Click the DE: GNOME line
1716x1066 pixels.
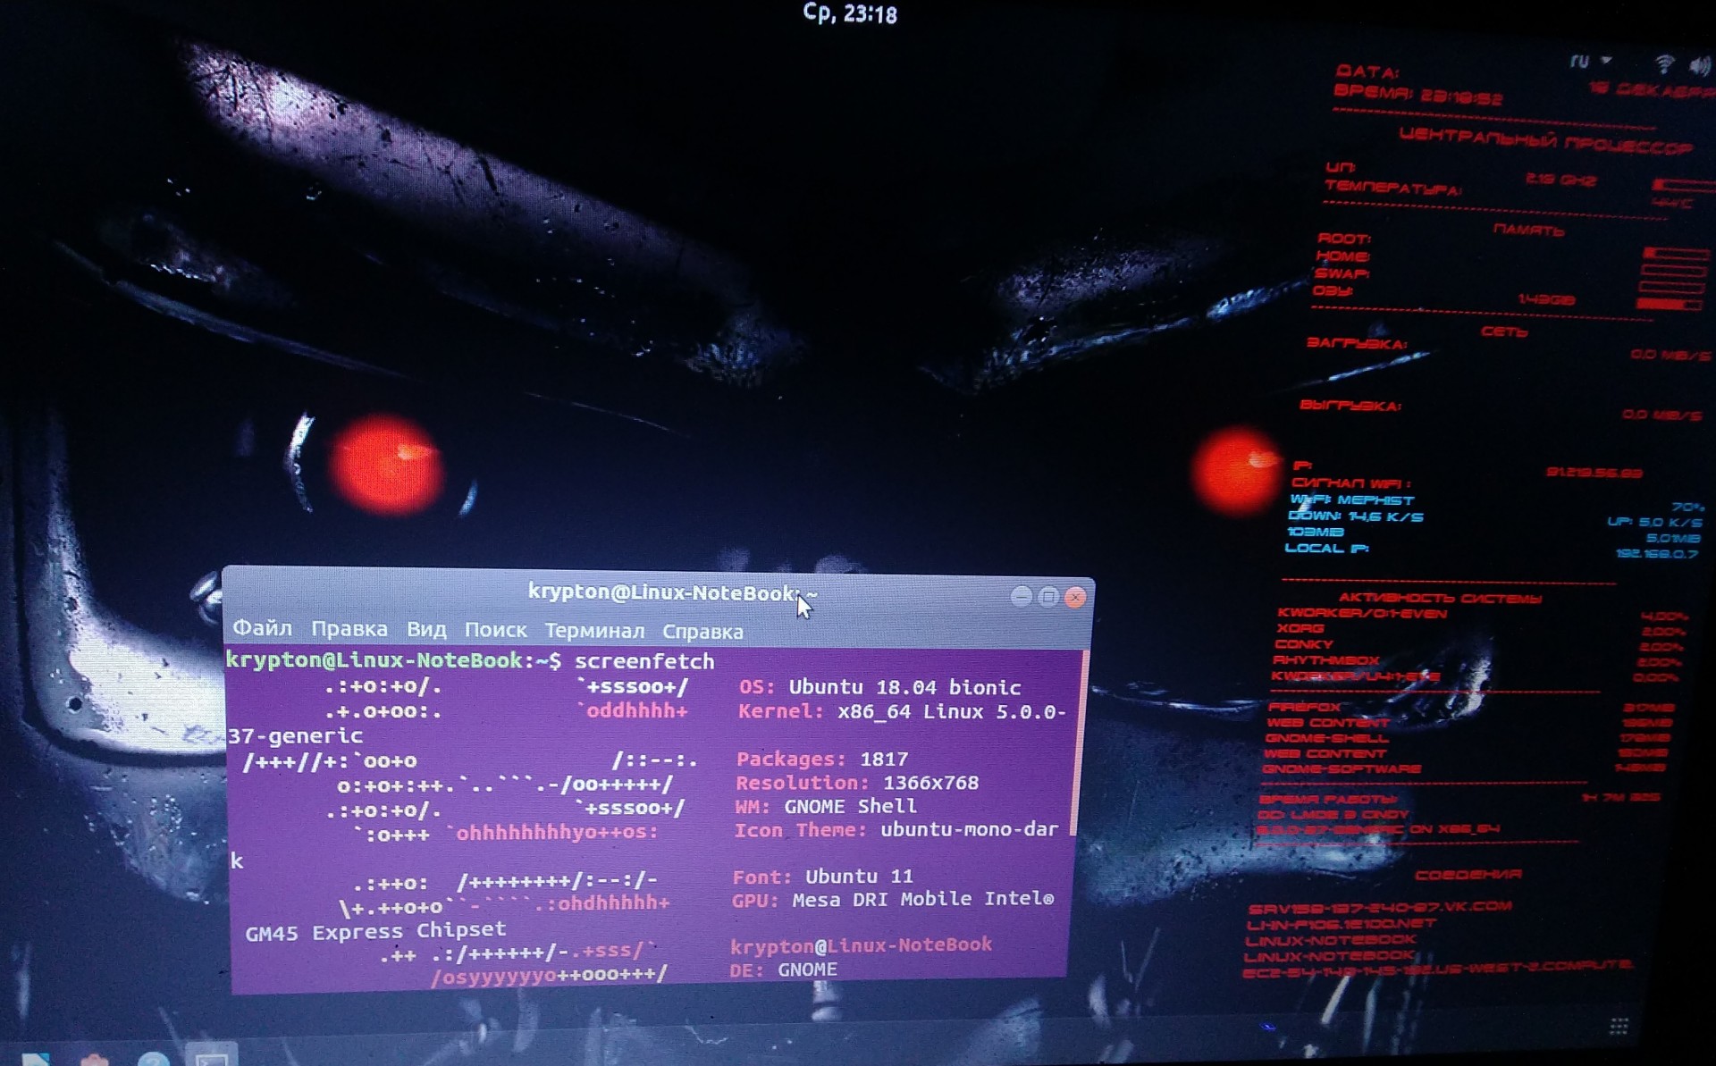(784, 969)
